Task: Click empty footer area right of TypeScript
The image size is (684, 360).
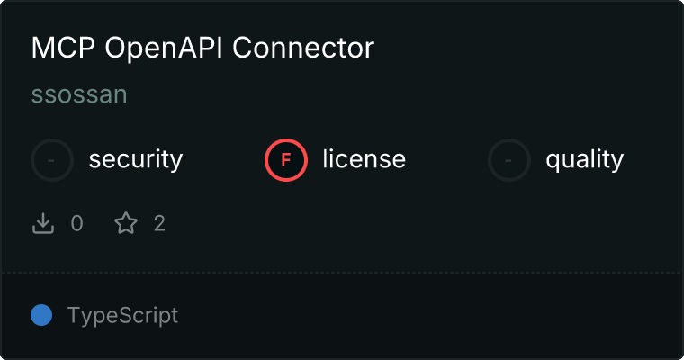Action: pyautogui.click(x=432, y=315)
